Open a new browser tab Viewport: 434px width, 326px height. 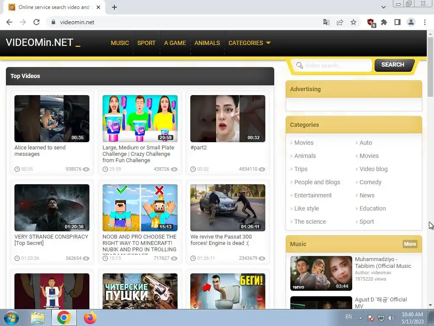(x=114, y=7)
